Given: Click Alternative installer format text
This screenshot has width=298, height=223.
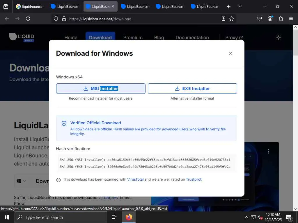Looking at the screenshot, I should [192, 98].
